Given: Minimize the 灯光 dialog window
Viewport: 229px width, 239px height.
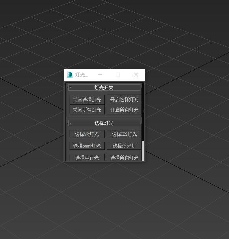Looking at the screenshot, I should pyautogui.click(x=100, y=75).
